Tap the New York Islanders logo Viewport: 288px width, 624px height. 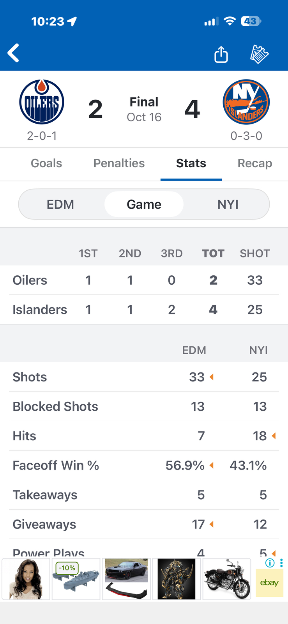click(246, 103)
